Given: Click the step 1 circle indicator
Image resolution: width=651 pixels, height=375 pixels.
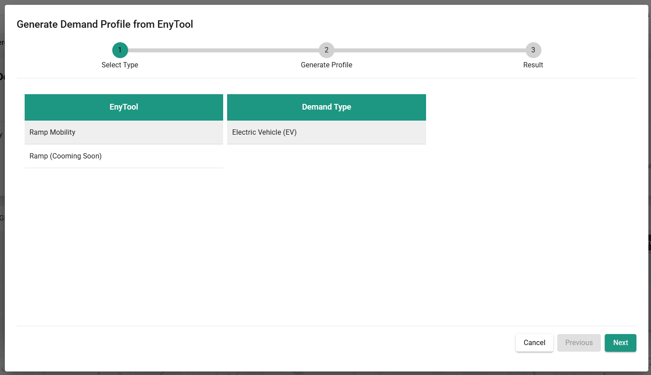Looking at the screenshot, I should pos(120,50).
